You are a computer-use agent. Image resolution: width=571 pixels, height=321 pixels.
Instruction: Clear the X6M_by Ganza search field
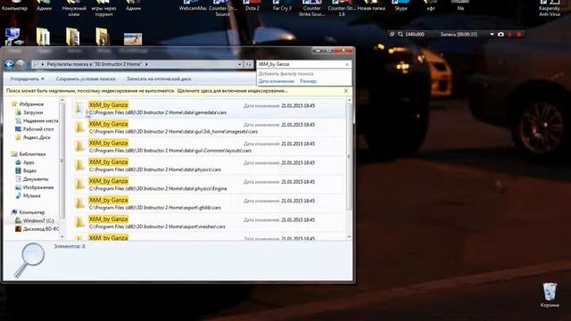(347, 64)
